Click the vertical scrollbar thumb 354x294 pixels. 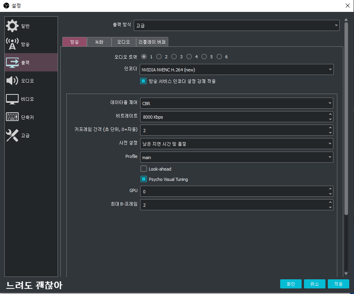tap(346, 119)
